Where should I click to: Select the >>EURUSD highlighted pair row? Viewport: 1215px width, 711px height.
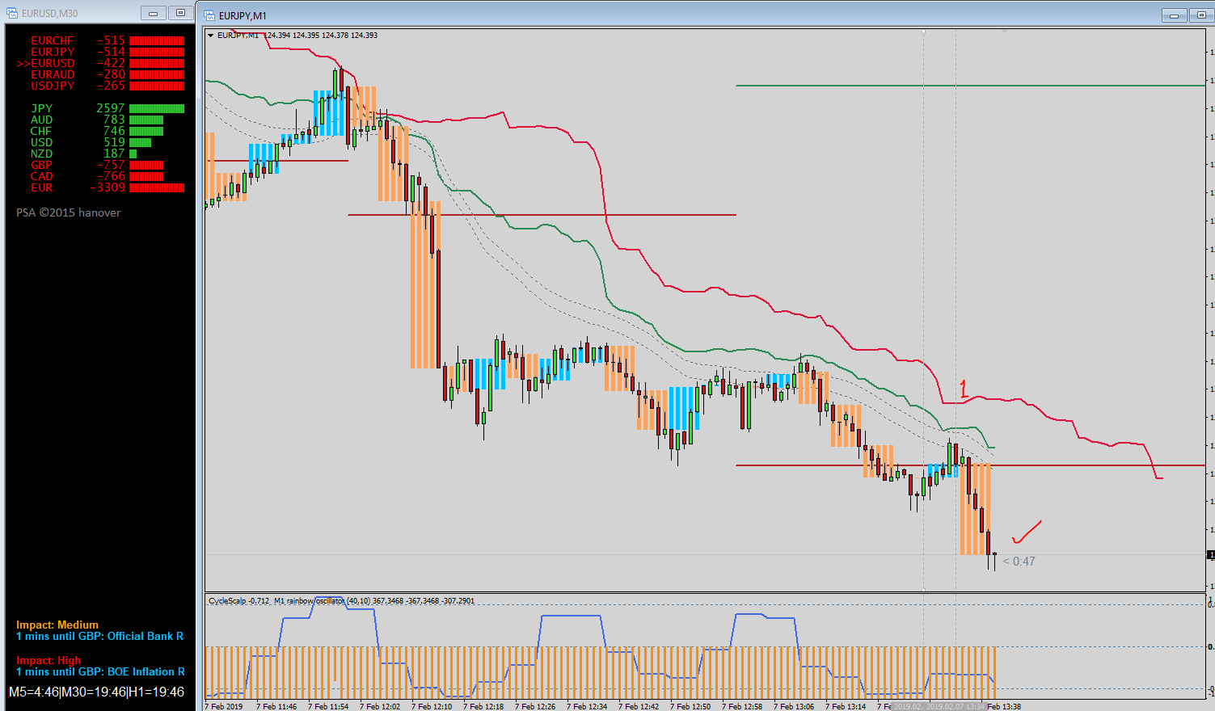pos(101,63)
